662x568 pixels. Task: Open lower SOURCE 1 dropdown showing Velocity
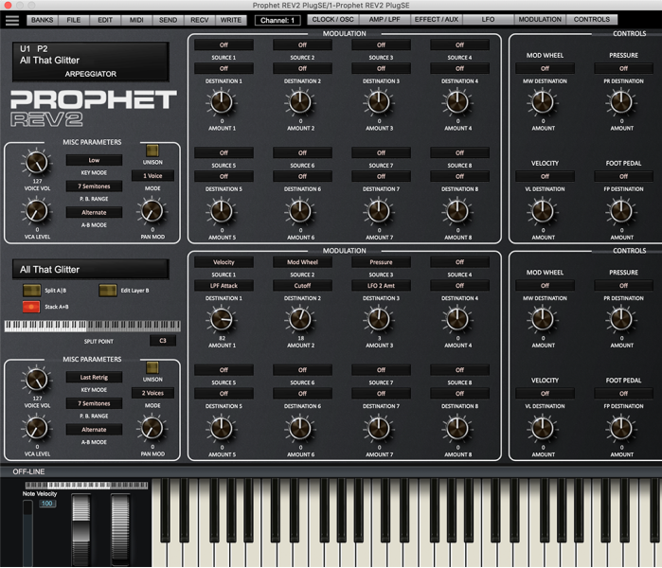pyautogui.click(x=224, y=262)
